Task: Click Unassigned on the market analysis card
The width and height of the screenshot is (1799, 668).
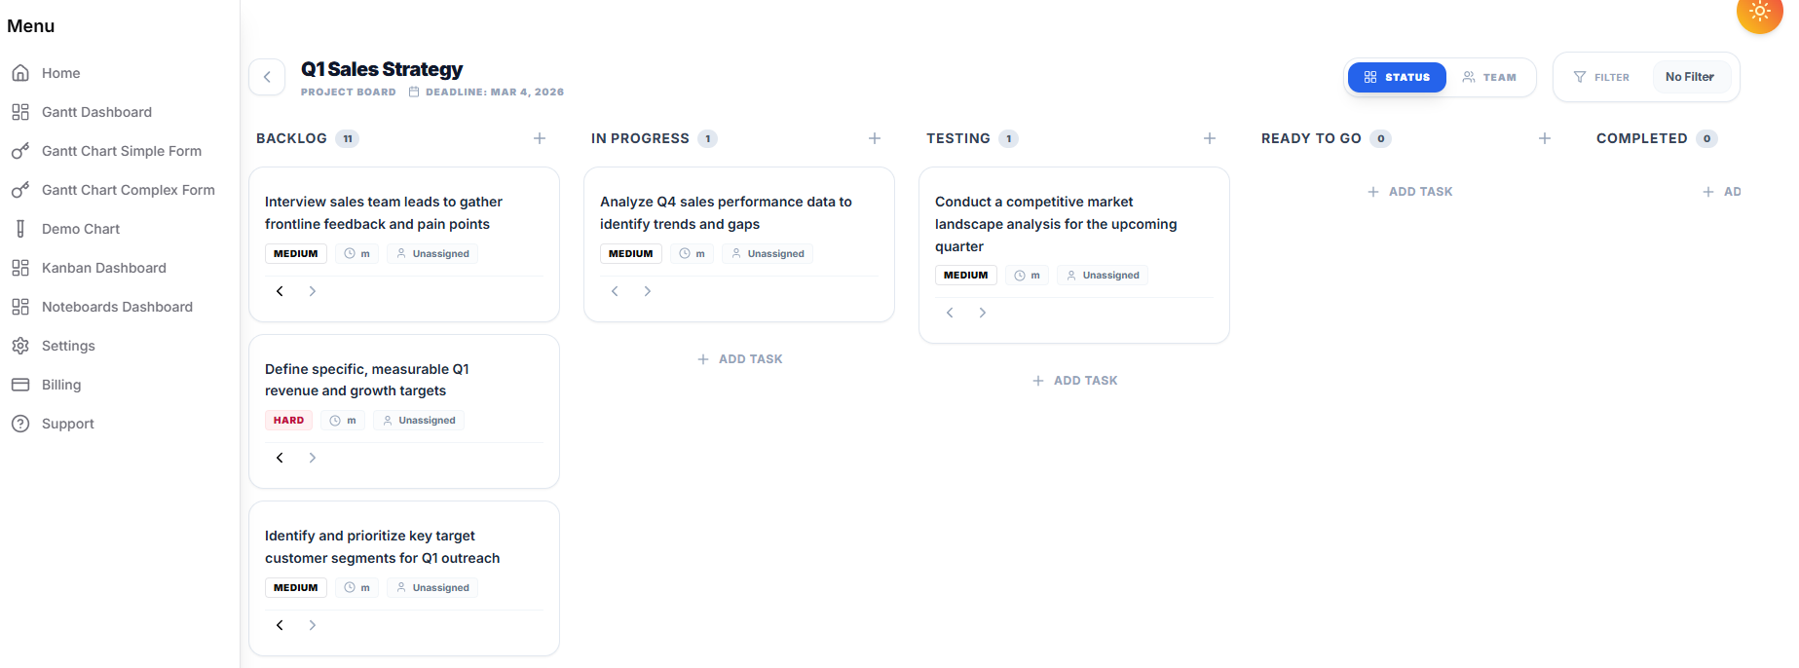Action: (x=1103, y=275)
